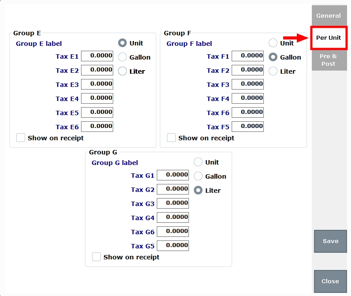This screenshot has width=351, height=296.
Task: Click the Tax G2 value field
Action: point(173,189)
